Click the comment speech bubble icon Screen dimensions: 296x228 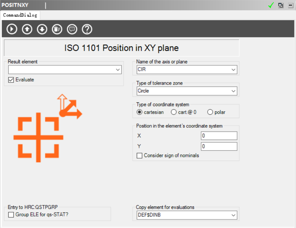point(72,29)
